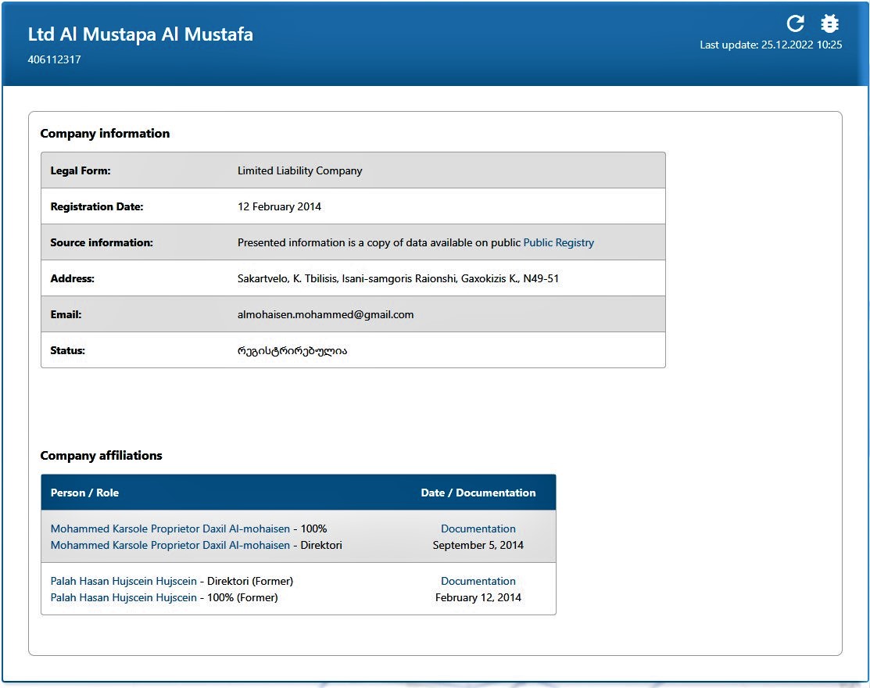Click the Limited Liability Company legal form value

299,170
